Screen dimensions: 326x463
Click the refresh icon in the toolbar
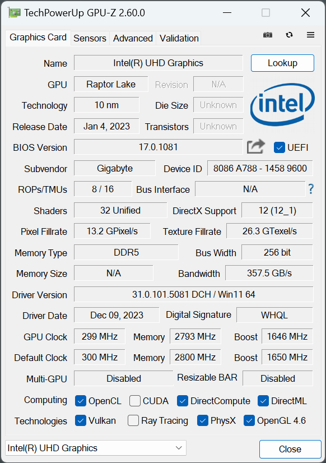point(289,35)
